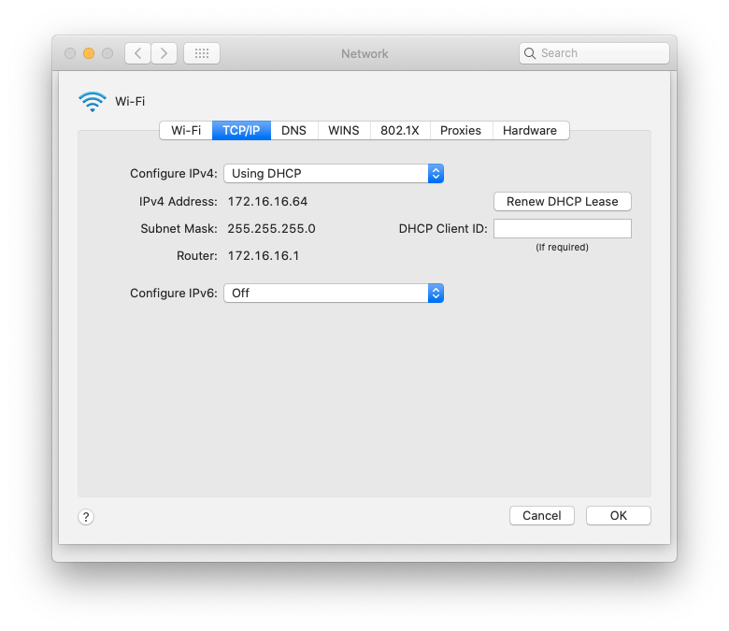Click the Network window title

[364, 54]
